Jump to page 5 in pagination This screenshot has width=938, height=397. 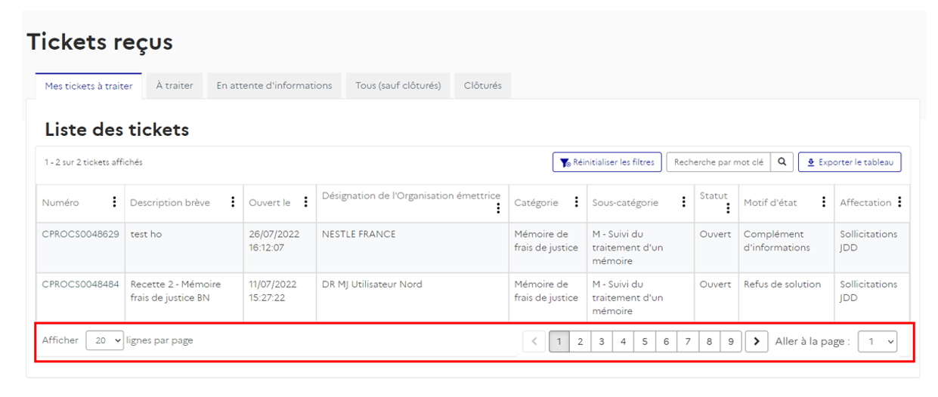coord(644,341)
